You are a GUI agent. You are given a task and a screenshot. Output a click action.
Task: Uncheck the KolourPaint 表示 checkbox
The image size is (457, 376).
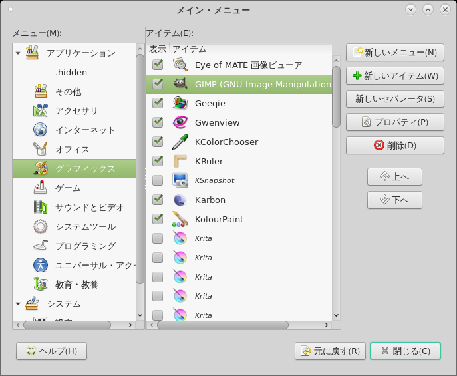(x=158, y=219)
